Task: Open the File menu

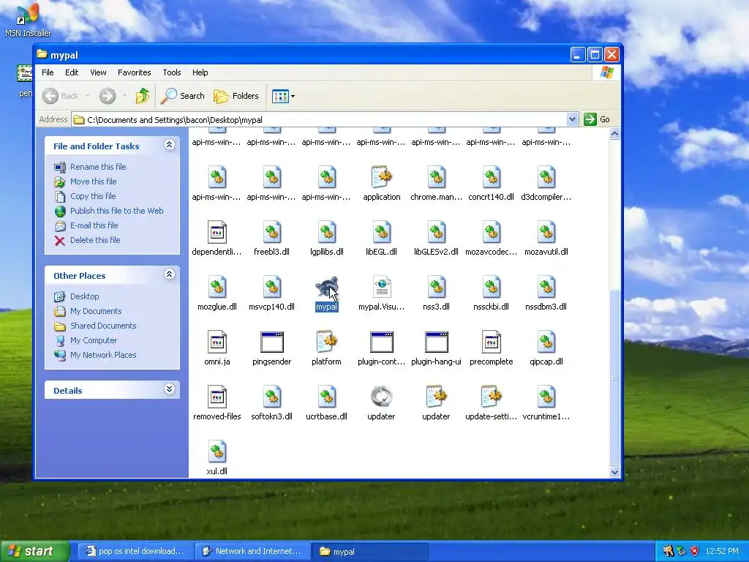Action: pos(48,72)
